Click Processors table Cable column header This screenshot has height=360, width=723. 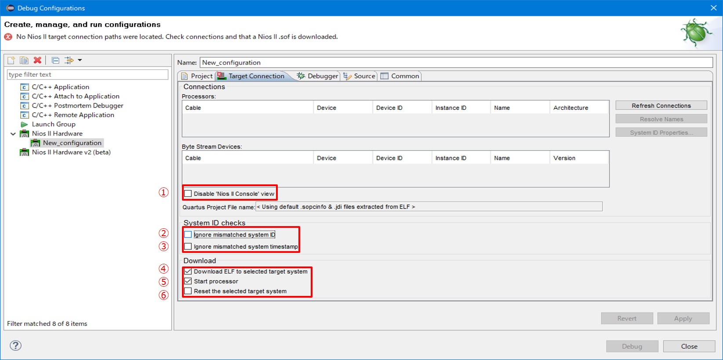pyautogui.click(x=247, y=108)
